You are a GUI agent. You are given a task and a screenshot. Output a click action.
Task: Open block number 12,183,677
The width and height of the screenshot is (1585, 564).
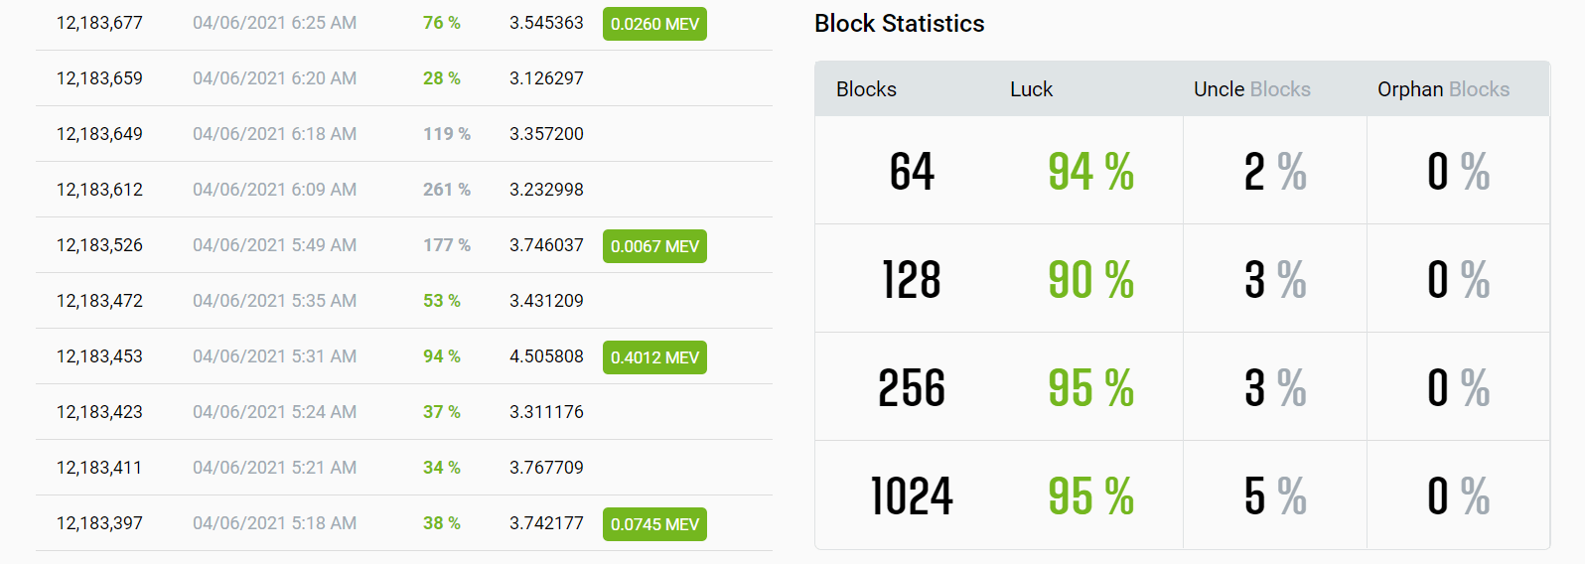click(99, 23)
